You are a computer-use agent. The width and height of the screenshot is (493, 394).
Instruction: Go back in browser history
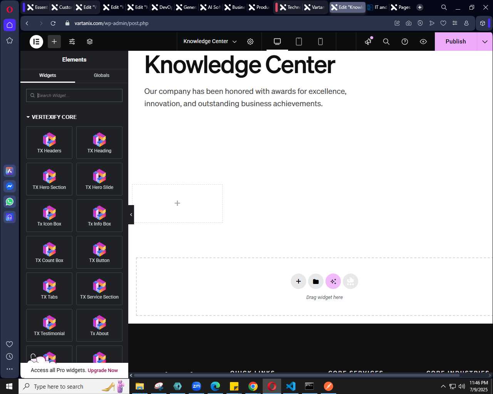(27, 23)
